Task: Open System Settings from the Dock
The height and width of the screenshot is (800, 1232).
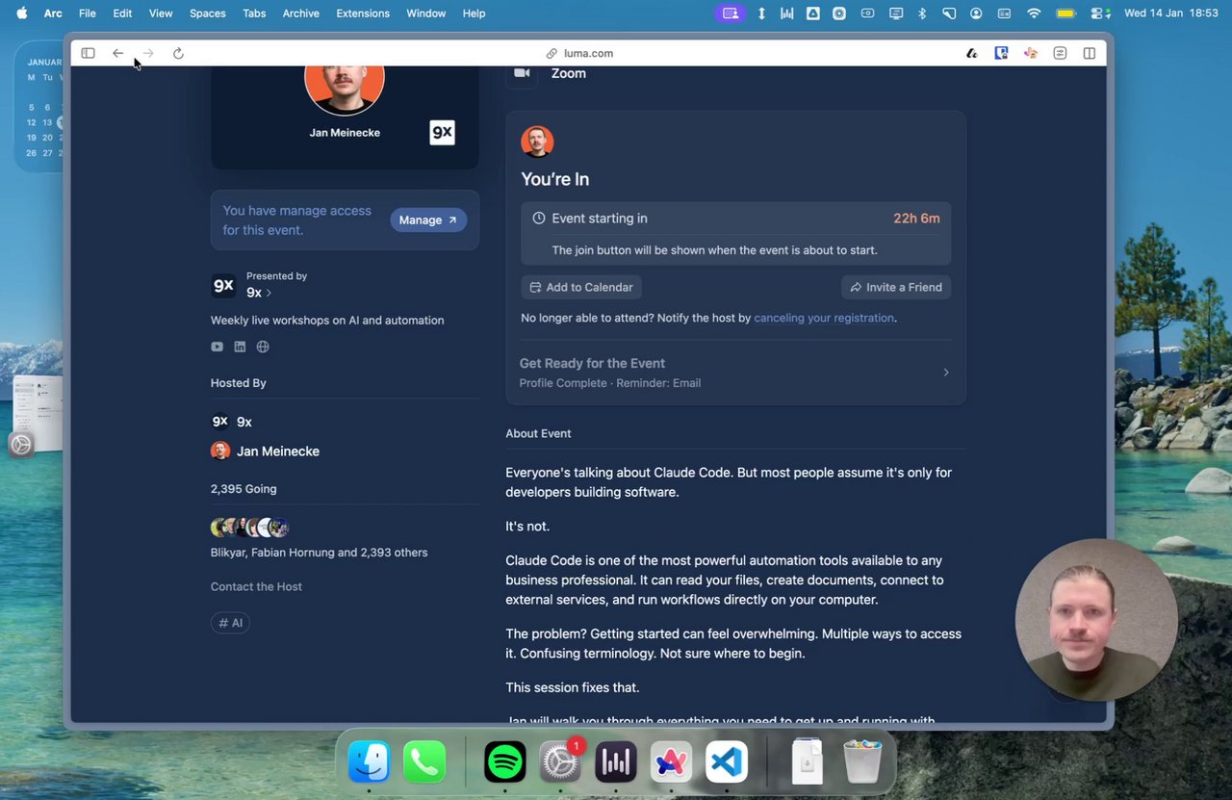Action: (560, 762)
